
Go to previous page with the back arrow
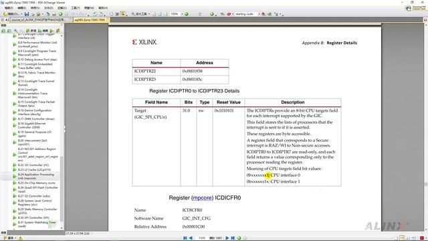click(x=191, y=238)
